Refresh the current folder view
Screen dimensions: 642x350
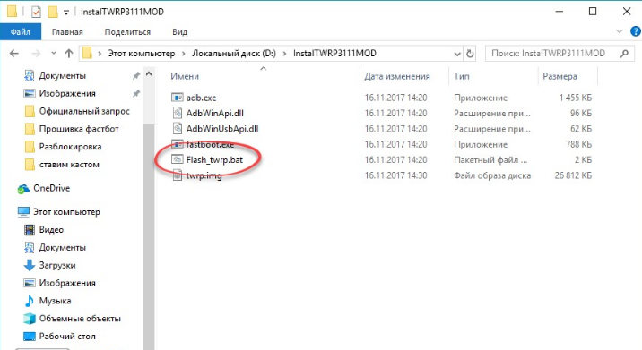[x=470, y=54]
